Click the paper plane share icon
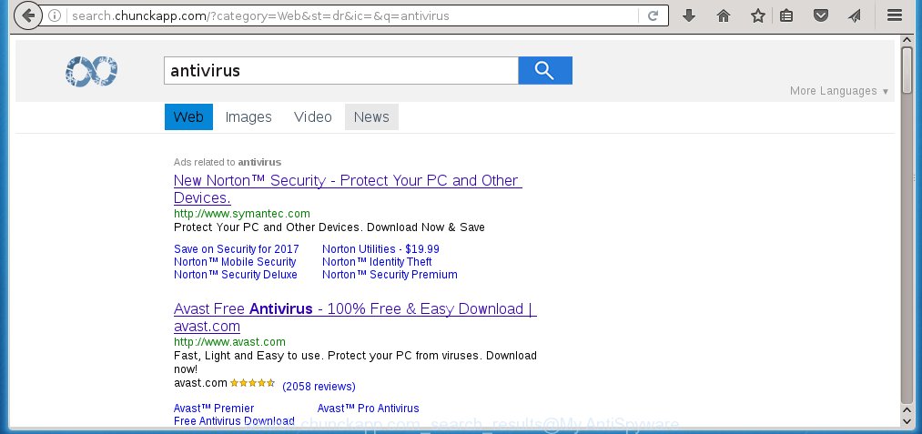The image size is (922, 434). coord(855,15)
